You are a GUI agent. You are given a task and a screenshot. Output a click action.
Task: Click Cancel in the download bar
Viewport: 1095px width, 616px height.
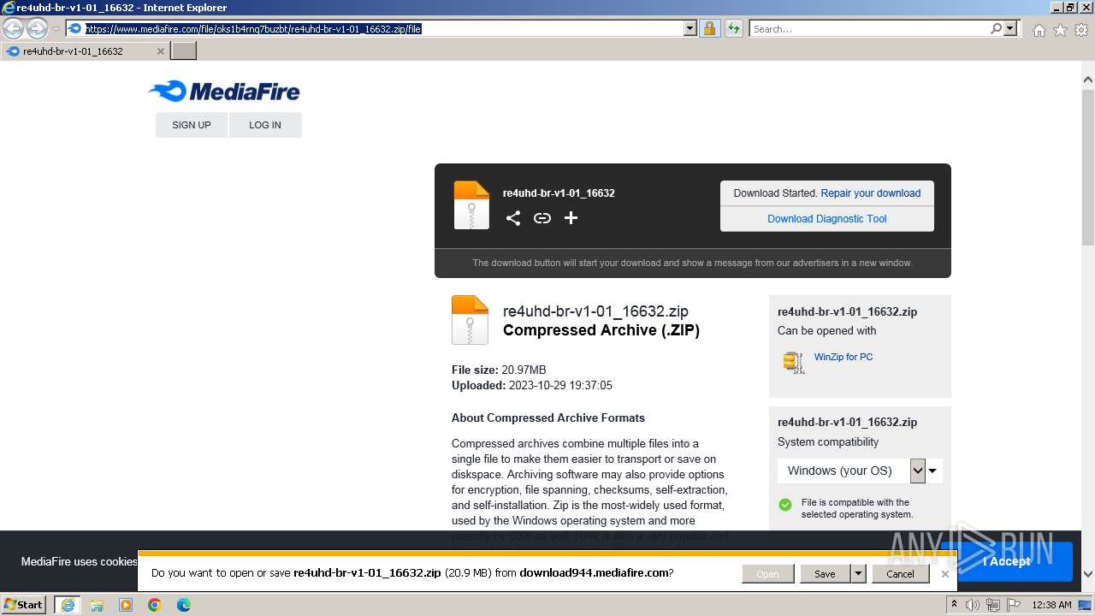point(900,574)
